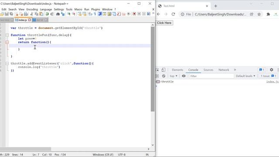
Task: Open the Edit menu
Action: point(4,9)
